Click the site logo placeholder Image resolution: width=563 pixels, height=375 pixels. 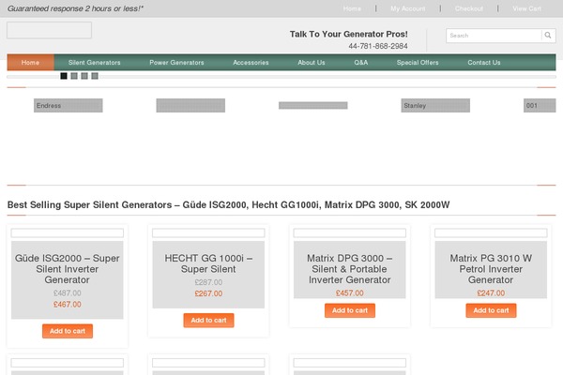(x=49, y=30)
